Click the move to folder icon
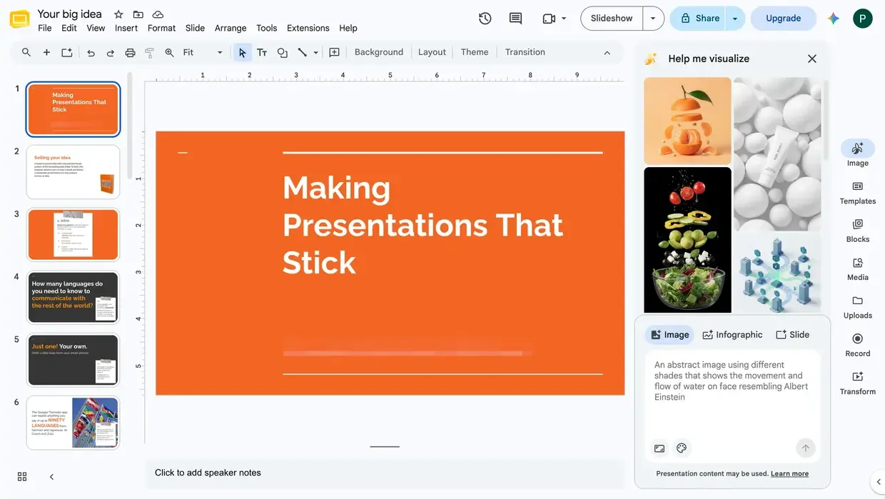This screenshot has width=885, height=499. (x=138, y=14)
